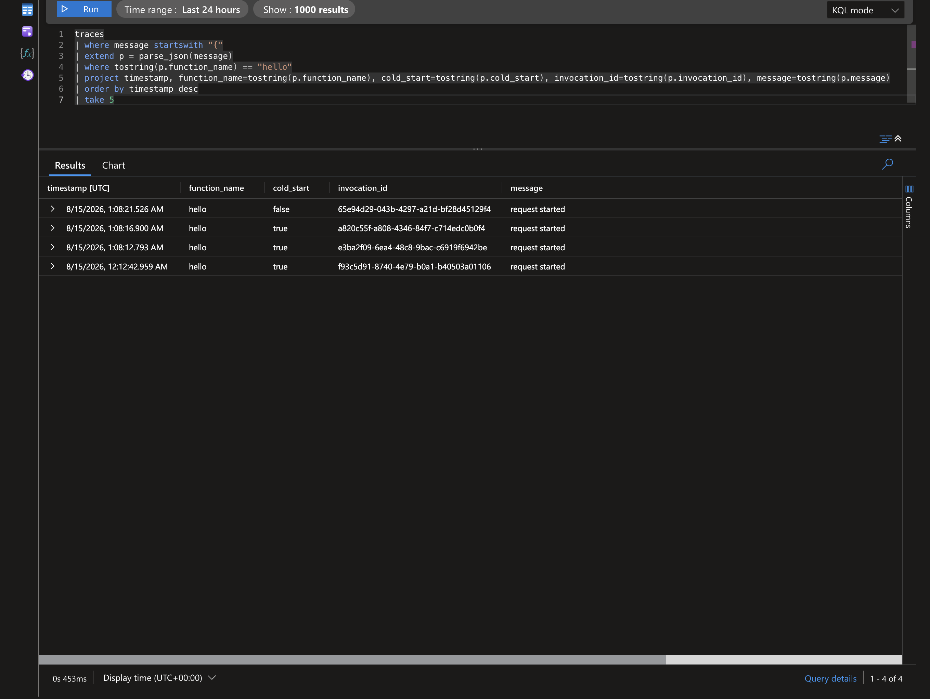Sort by timestamp [UTC] column header
930x699 pixels.
point(78,188)
